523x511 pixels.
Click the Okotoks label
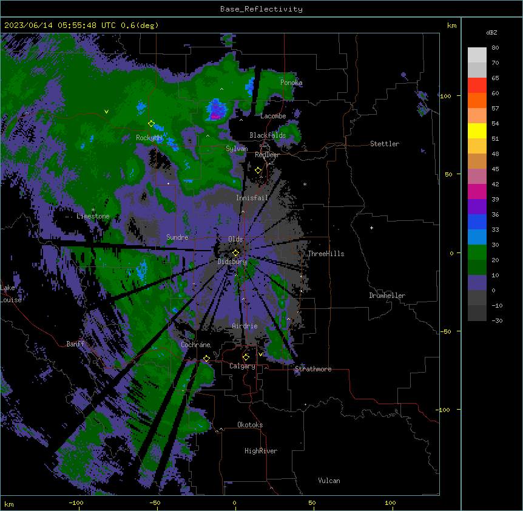click(250, 425)
